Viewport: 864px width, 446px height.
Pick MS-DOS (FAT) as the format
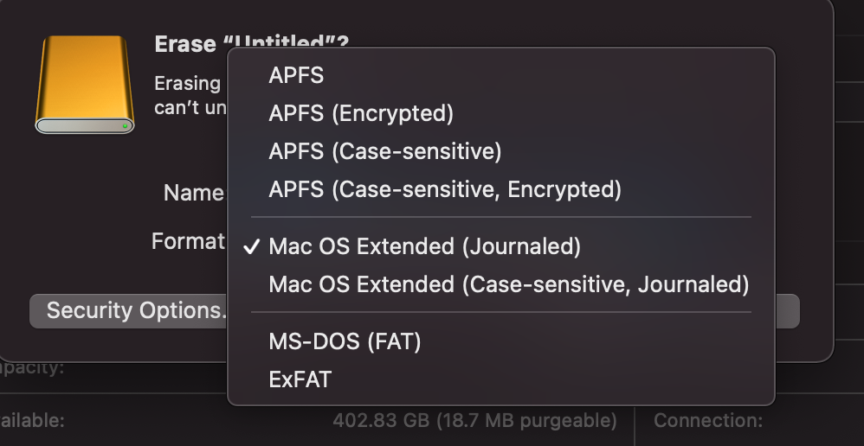point(345,341)
